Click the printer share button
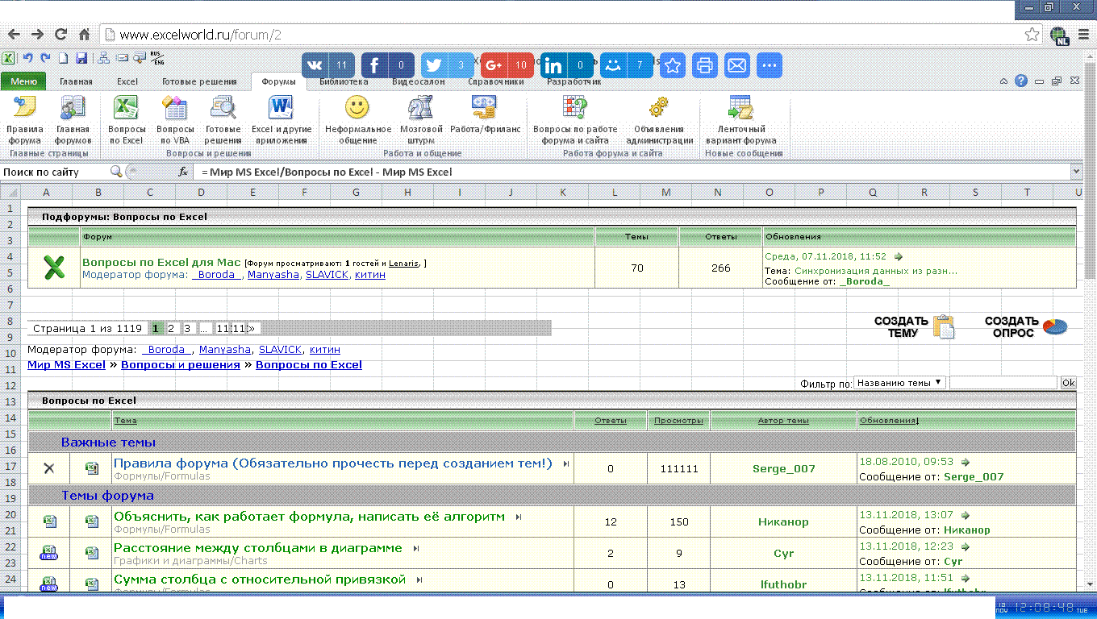Image resolution: width=1097 pixels, height=619 pixels. coord(705,65)
